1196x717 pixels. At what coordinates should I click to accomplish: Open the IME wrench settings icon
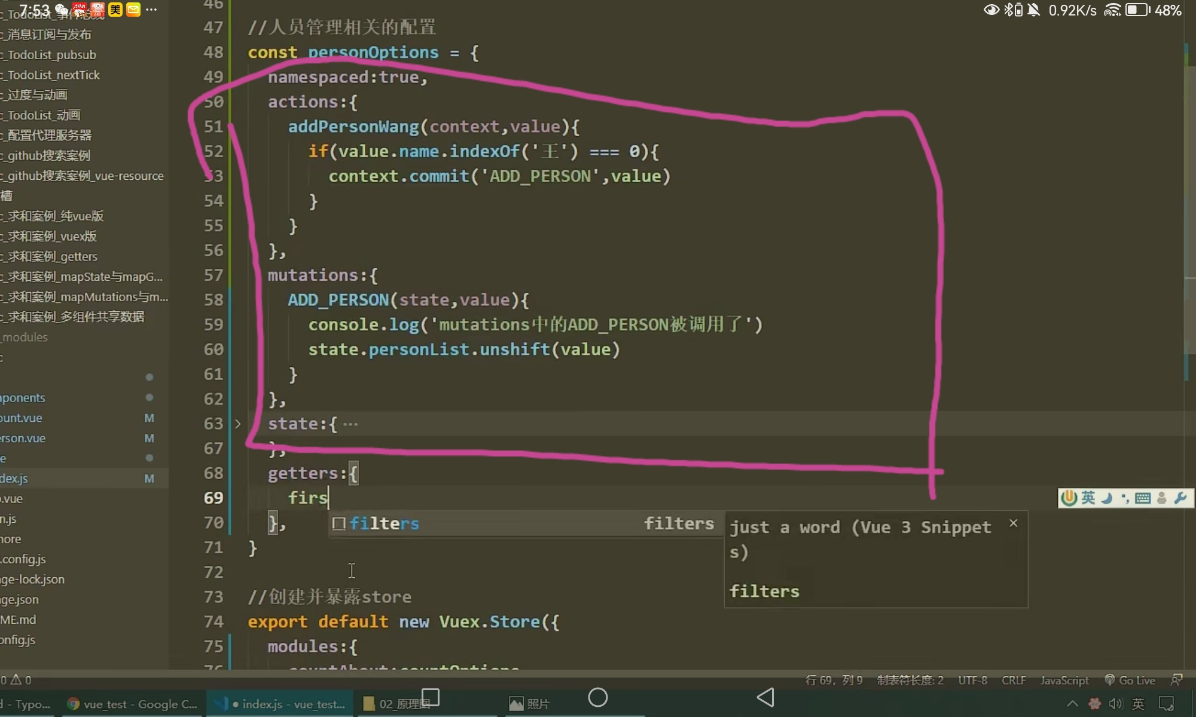pos(1180,498)
